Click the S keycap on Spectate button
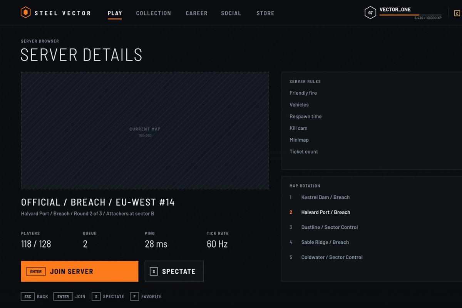This screenshot has width=462, height=308. [x=154, y=271]
